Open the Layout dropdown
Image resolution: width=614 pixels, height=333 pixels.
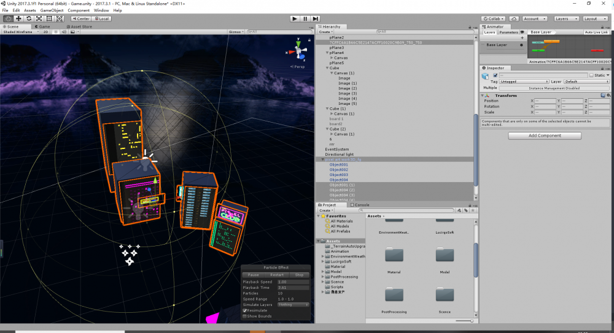[594, 18]
